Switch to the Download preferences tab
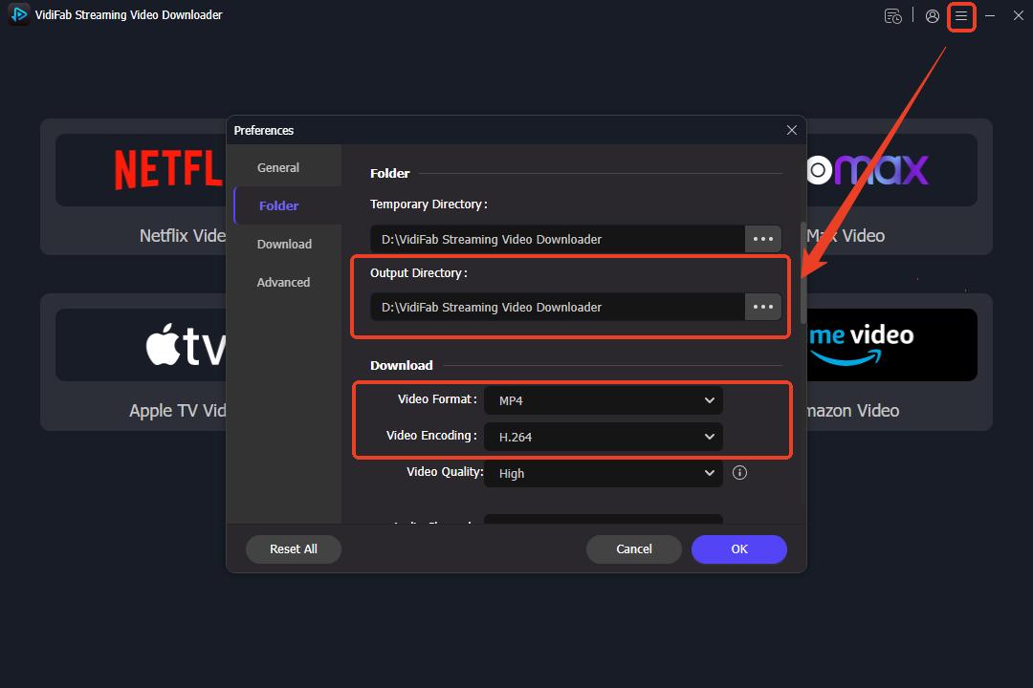 284,245
